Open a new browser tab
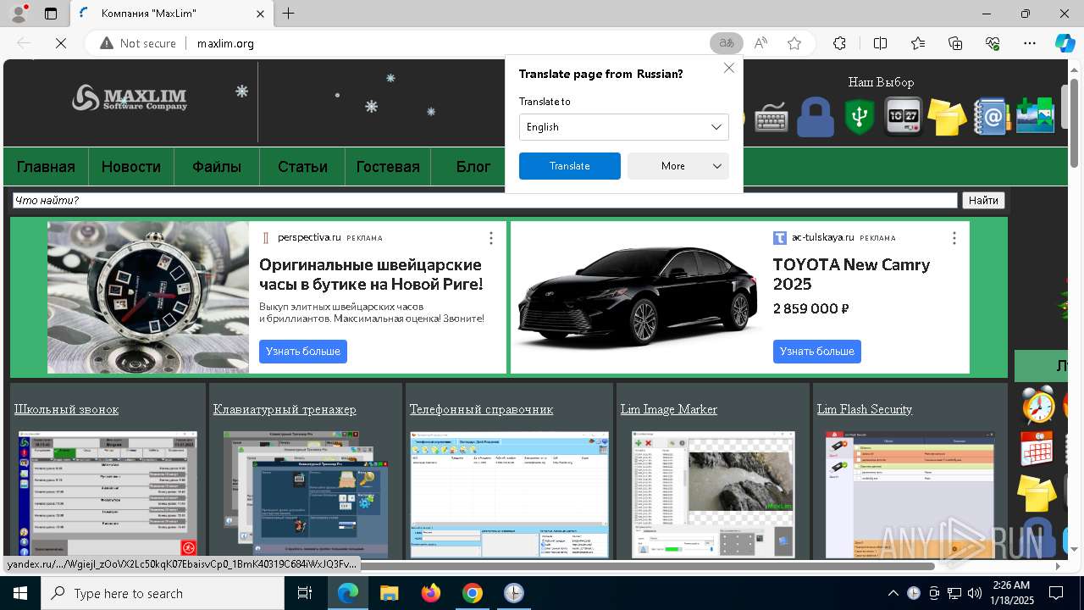Screen dimensions: 1084x610 pyautogui.click(x=289, y=14)
